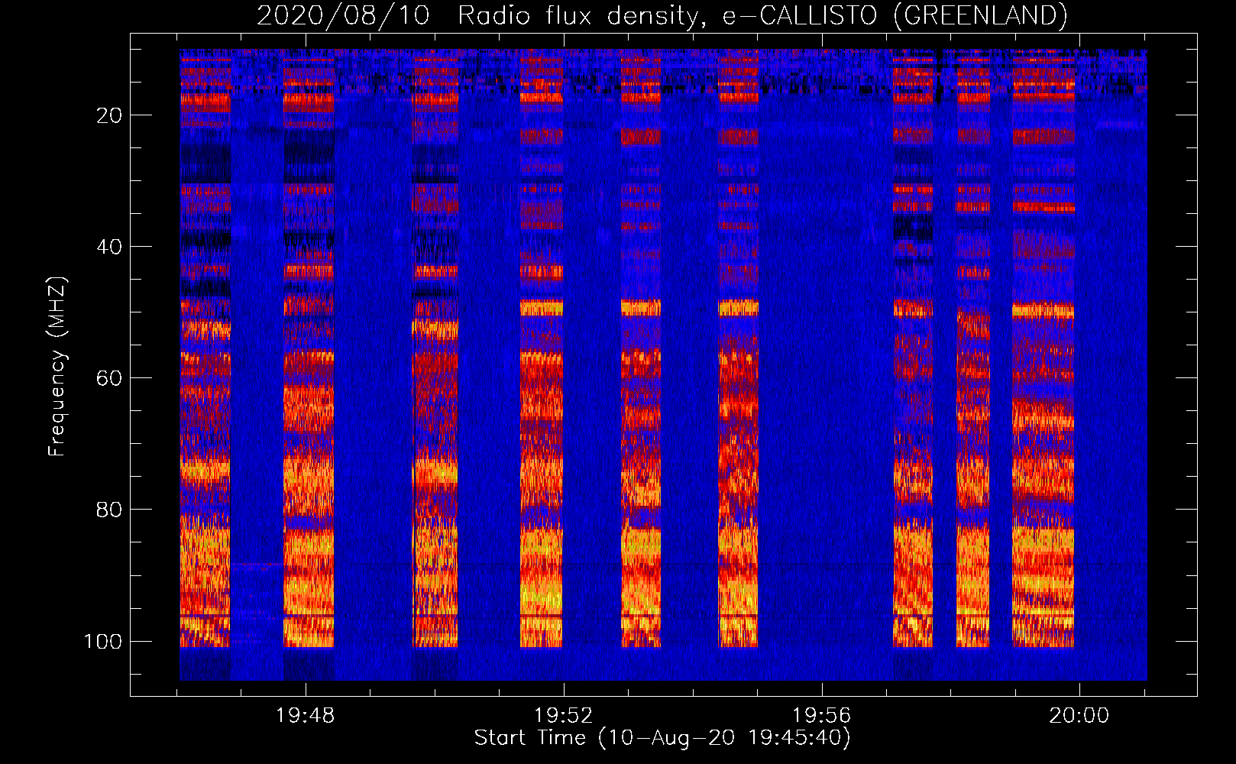1236x764 pixels.
Task: Click the 19:56 time tick label
Action: (821, 716)
